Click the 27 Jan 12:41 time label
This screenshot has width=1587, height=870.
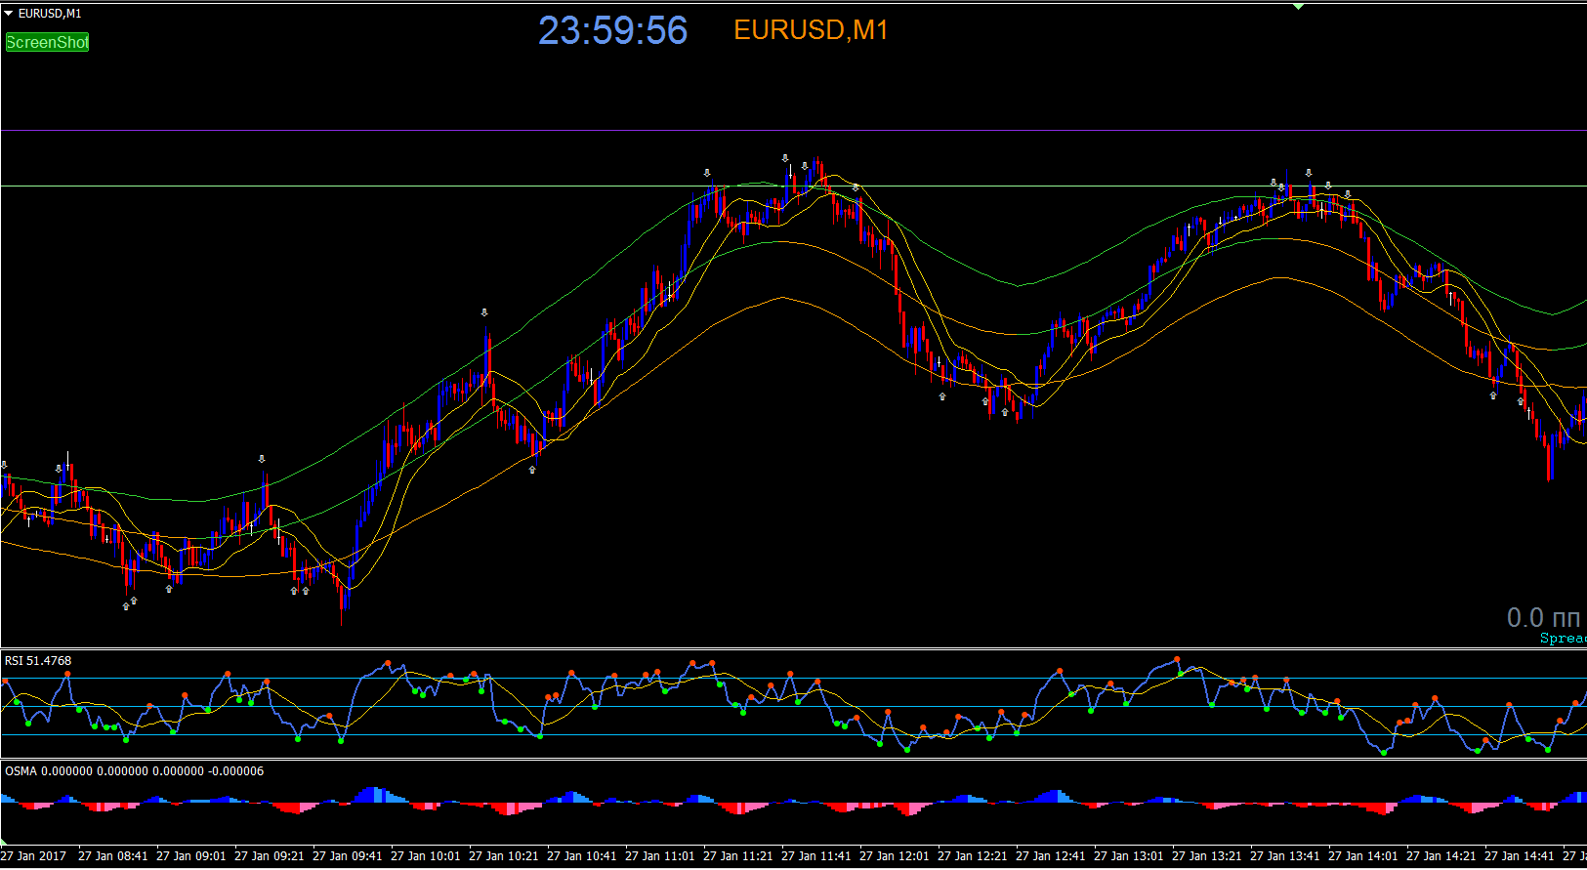pos(1051,856)
